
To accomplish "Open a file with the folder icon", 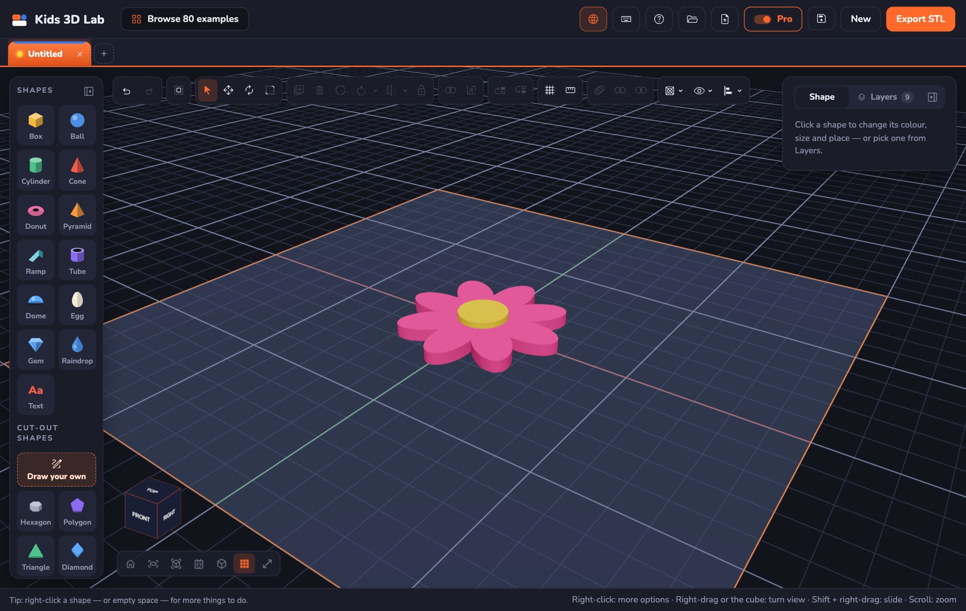I will point(692,19).
